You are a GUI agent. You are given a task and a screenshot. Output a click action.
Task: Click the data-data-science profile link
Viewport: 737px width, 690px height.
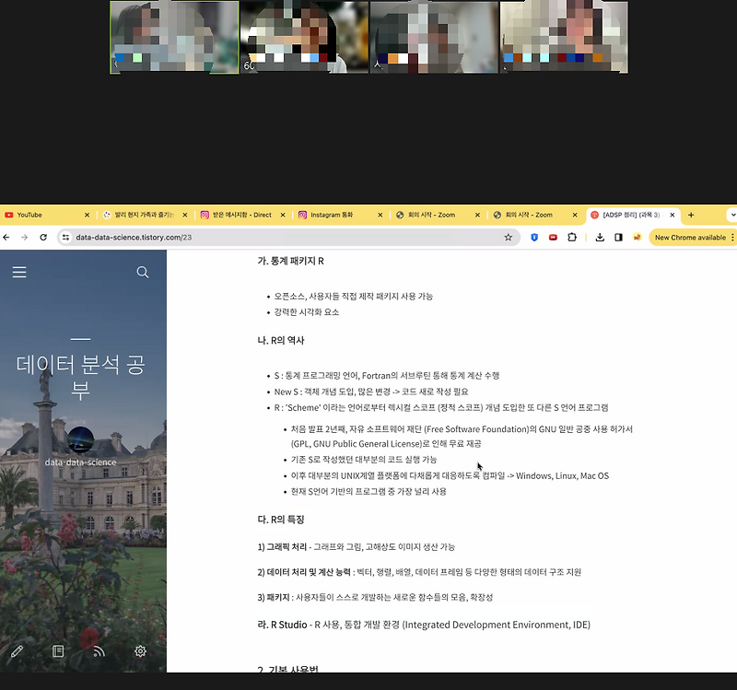pyautogui.click(x=81, y=462)
